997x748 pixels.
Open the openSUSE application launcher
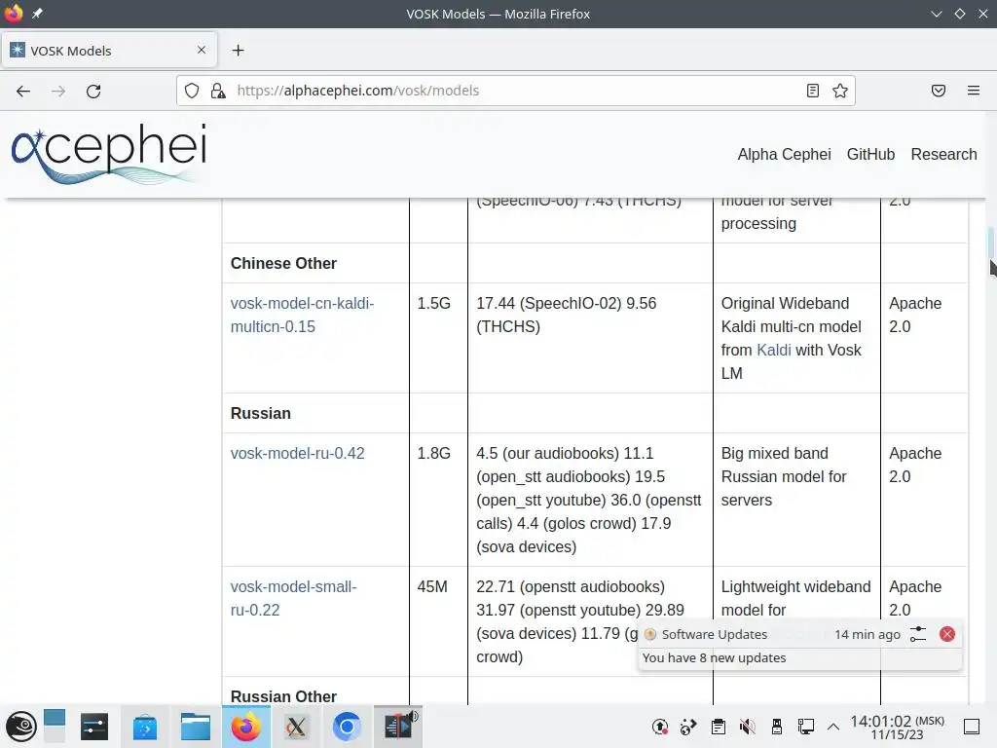[21, 727]
